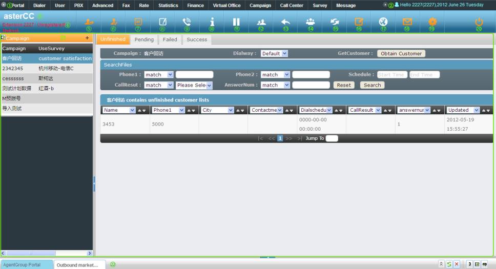This screenshot has width=496, height=269.
Task: Click the pause icon in toolbar
Action: coord(236,22)
